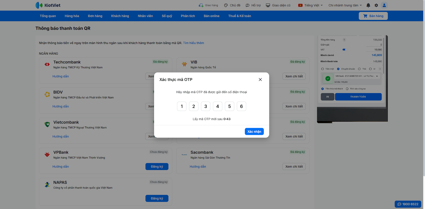
Task: Open VPBank's Hướng dẫn link
Action: point(61,167)
